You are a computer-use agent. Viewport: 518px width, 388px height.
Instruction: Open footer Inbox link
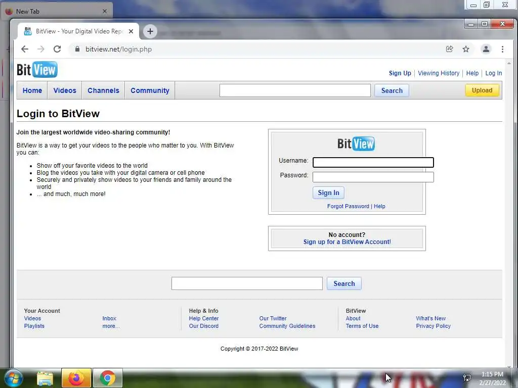109,318
